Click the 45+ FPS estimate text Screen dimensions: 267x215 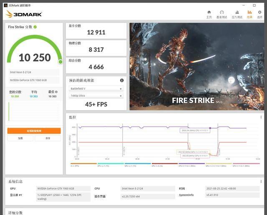pyautogui.click(x=96, y=104)
